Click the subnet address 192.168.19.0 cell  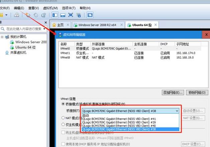[x=185, y=57]
